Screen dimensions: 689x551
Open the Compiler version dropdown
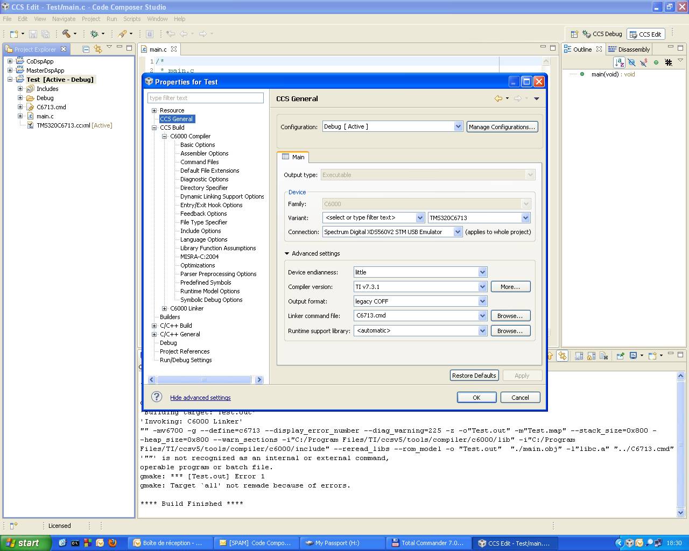point(482,286)
